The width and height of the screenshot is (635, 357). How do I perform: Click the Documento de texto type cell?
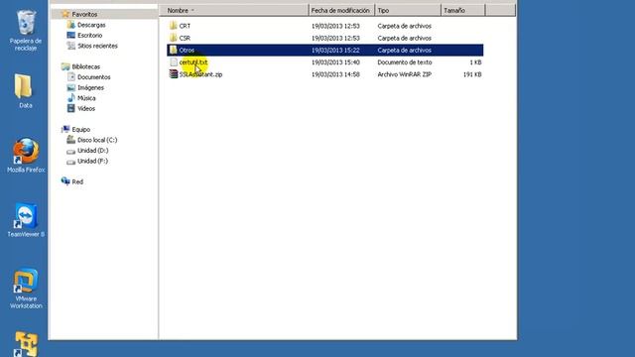tap(405, 61)
